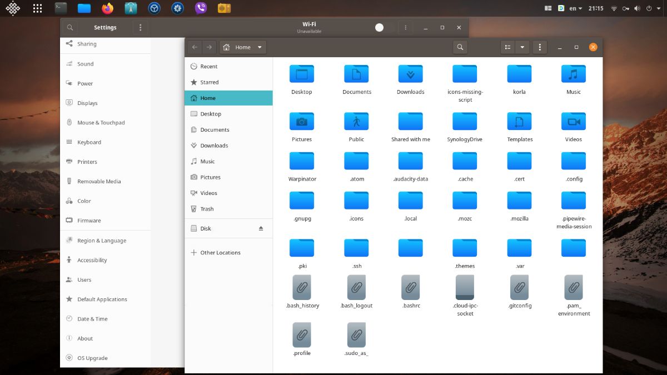Open the applications grid in the taskbar

(37, 8)
